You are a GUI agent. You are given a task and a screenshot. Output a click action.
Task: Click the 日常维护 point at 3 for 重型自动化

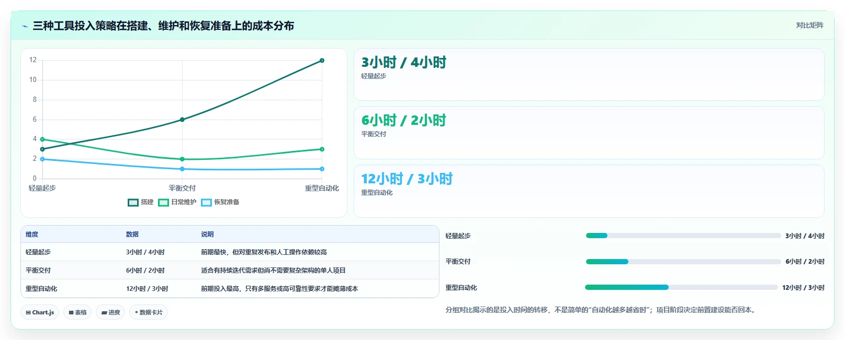coord(322,149)
